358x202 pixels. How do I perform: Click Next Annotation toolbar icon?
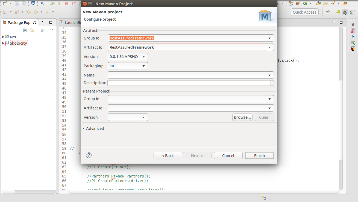5,12
